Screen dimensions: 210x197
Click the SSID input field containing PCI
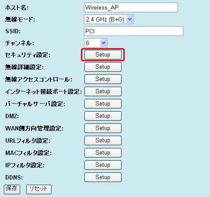133,31
